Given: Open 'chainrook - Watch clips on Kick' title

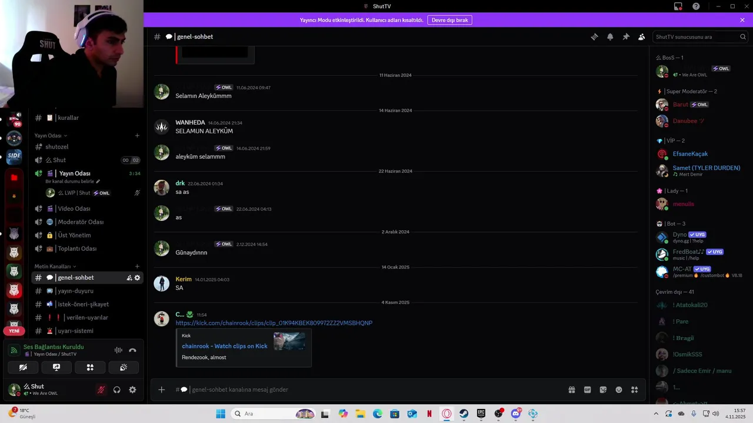Looking at the screenshot, I should (x=224, y=346).
